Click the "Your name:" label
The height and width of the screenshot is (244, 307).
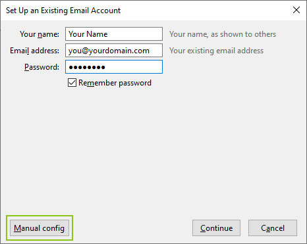tap(40, 34)
